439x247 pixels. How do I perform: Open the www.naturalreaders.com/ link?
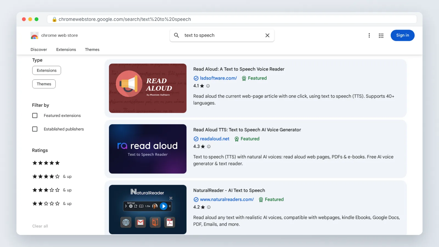[227, 200]
